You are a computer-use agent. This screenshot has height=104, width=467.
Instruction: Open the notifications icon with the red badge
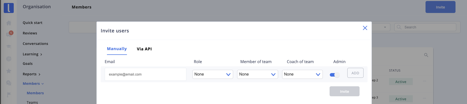coord(9,34)
